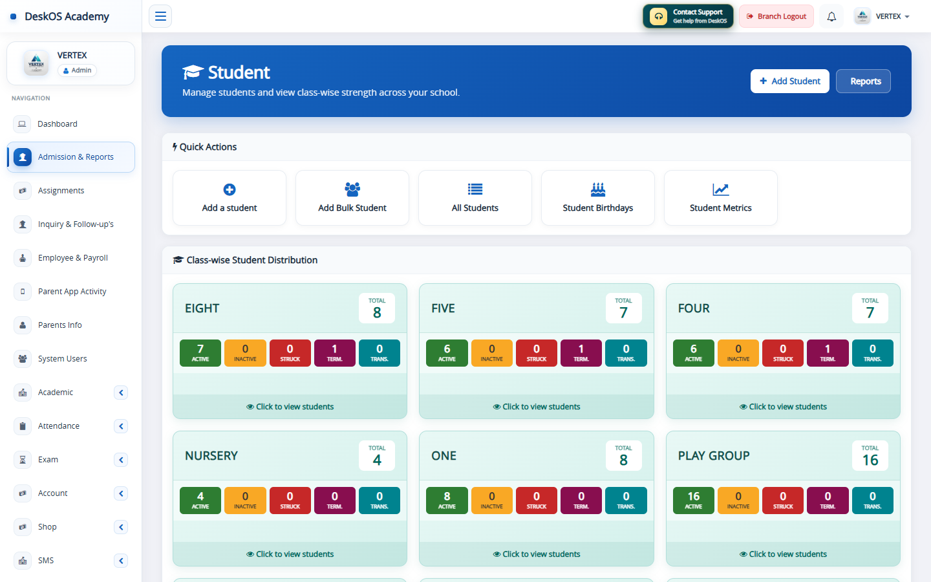Click the Inquiry & Follow-up's sidebar icon
Screen dimensions: 931x582
tap(23, 224)
